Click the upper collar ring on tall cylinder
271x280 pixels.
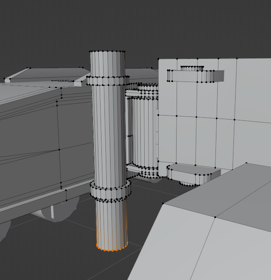pos(108,81)
